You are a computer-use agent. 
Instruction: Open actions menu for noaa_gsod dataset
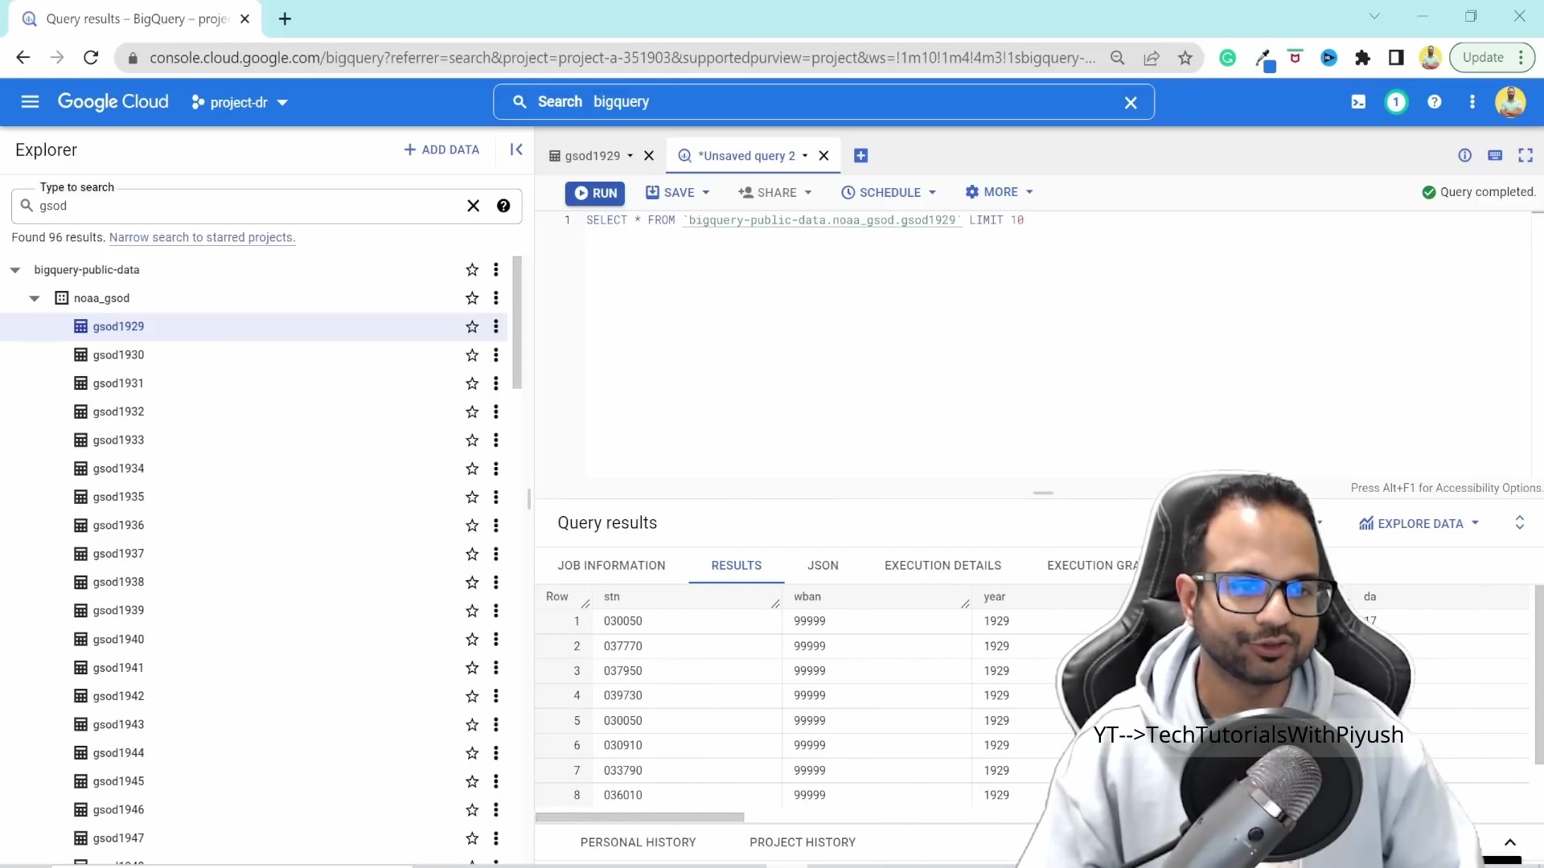(x=496, y=298)
